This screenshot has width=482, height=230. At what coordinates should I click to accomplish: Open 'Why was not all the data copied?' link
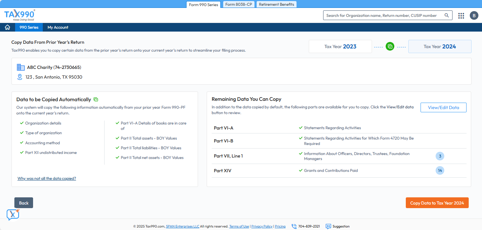47,178
